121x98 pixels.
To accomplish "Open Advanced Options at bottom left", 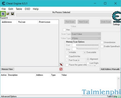I will point(9,96).
